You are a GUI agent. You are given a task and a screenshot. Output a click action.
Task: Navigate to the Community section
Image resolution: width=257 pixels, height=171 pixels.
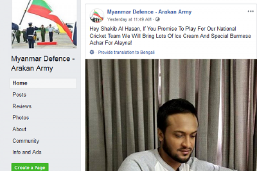(26, 141)
